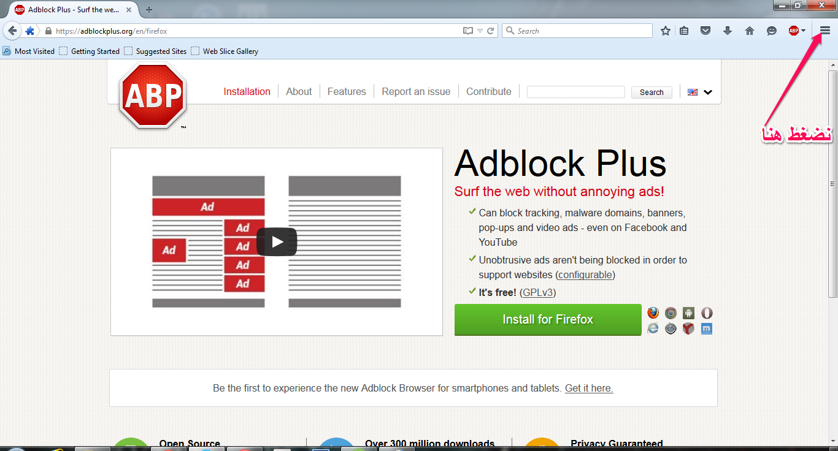Toggle Reader View in the address bar

coord(468,31)
